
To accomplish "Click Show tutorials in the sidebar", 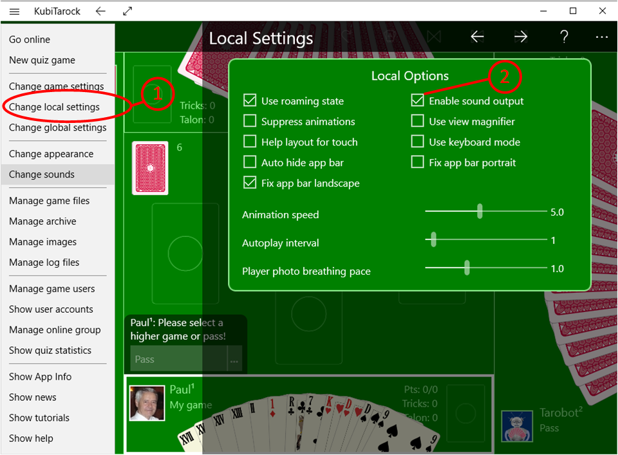I will click(x=39, y=418).
